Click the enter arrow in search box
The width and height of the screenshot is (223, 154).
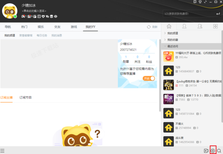[218, 14]
